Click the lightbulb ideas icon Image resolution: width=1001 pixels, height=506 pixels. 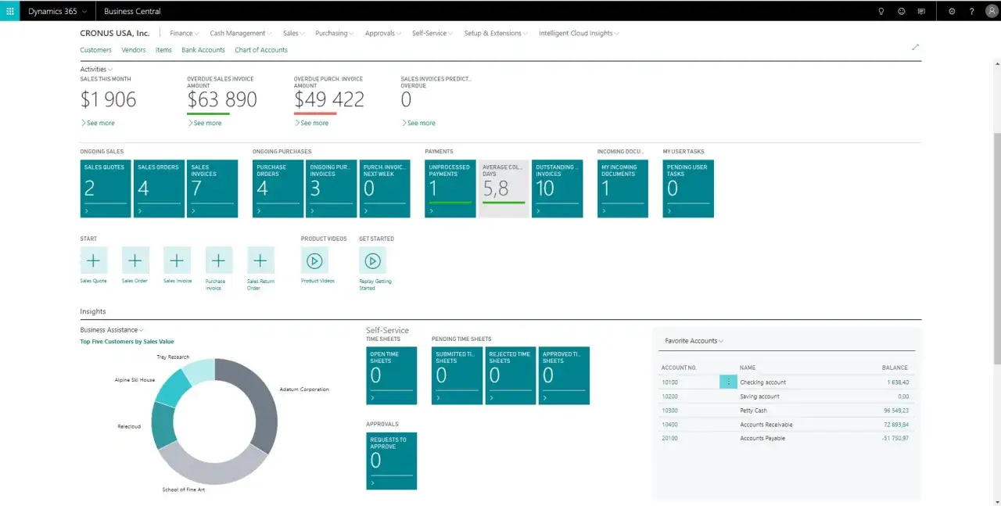(x=881, y=12)
